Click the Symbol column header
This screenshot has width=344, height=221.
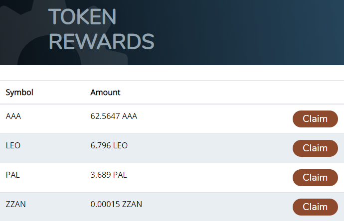click(x=19, y=93)
